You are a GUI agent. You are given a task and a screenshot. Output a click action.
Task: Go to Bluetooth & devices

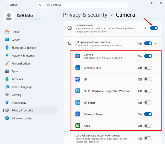click(x=30, y=47)
